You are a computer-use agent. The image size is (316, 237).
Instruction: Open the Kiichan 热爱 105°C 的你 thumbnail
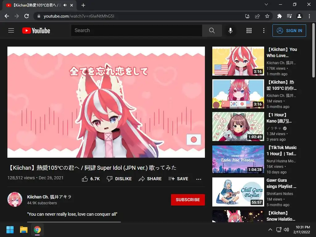[x=238, y=94]
